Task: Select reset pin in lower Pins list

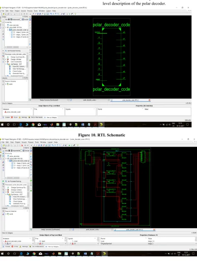Action: 43,241
